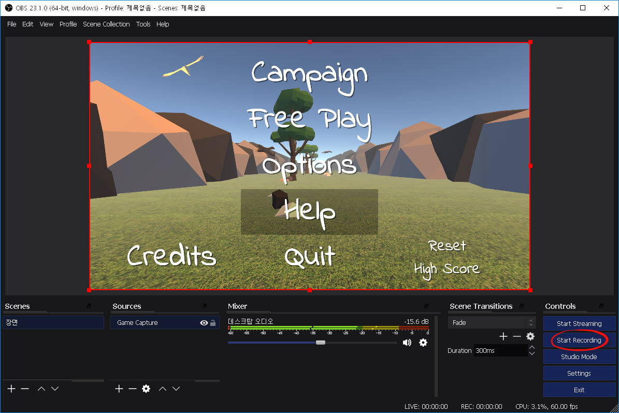Click the OBS logo in the title bar
Screen dimensions: 619x413
pyautogui.click(x=9, y=8)
